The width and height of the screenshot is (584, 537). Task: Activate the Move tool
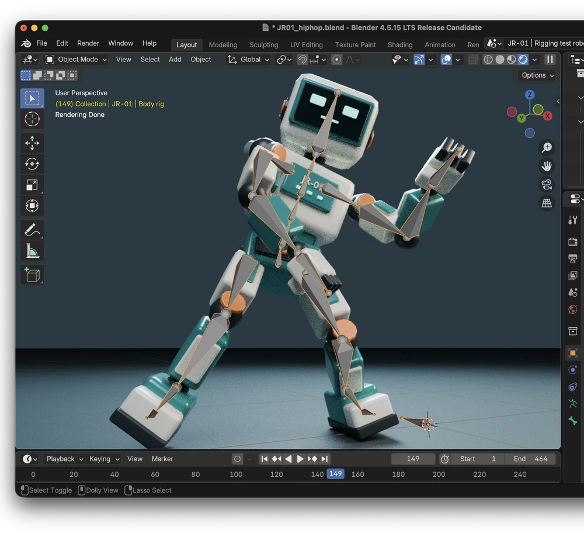click(x=32, y=143)
